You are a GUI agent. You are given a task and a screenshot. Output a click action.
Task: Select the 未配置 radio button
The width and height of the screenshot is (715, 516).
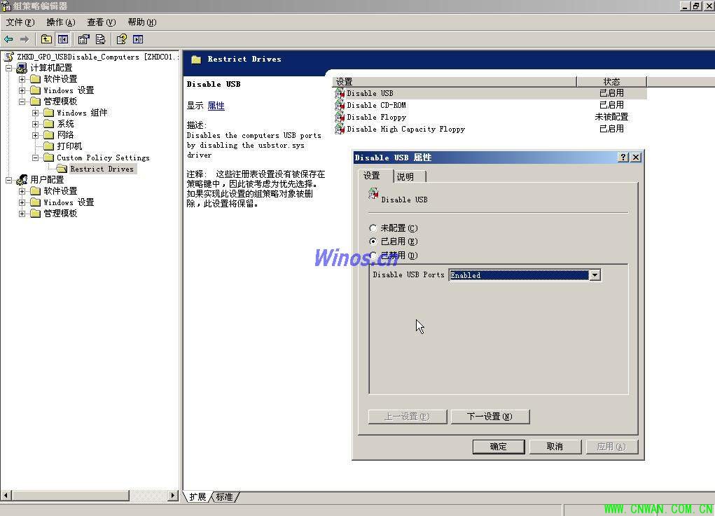pos(373,228)
